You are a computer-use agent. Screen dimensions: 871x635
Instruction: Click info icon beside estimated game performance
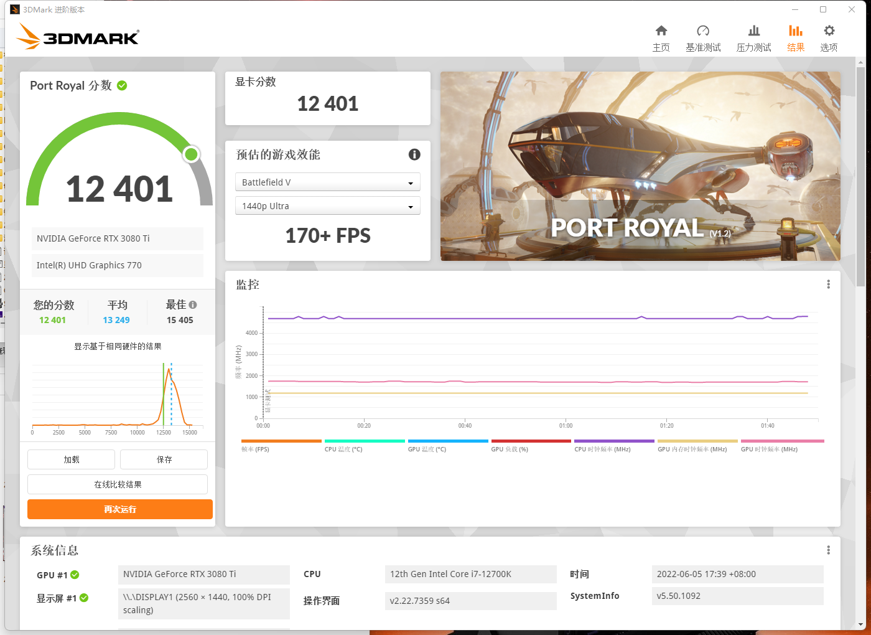coord(414,154)
